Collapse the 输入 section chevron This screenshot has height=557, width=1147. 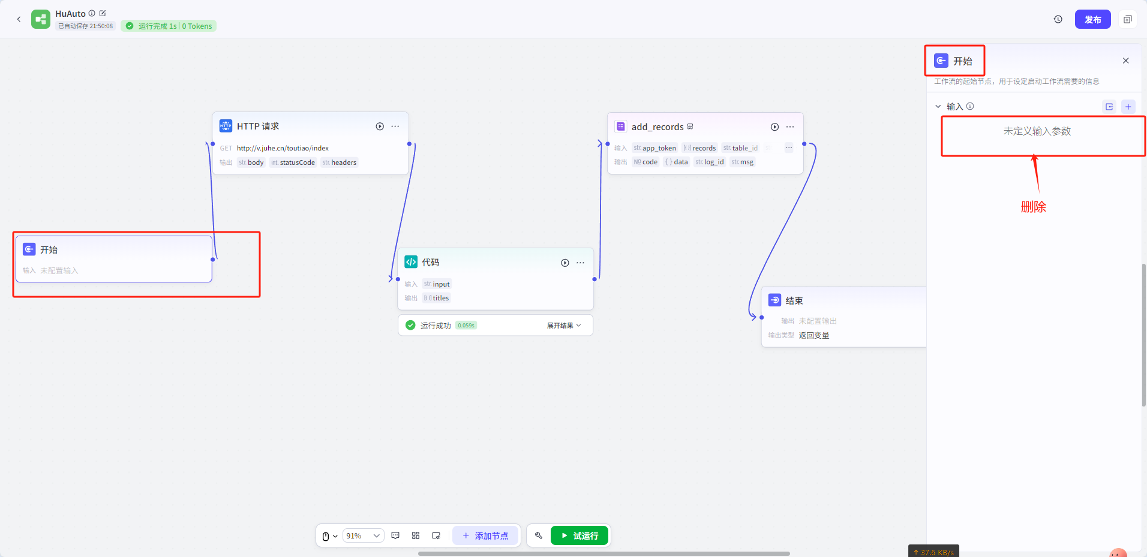point(938,107)
